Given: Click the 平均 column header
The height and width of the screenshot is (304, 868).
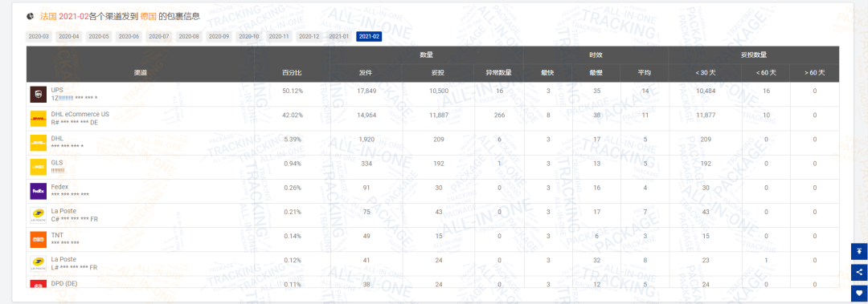Looking at the screenshot, I should tap(645, 72).
